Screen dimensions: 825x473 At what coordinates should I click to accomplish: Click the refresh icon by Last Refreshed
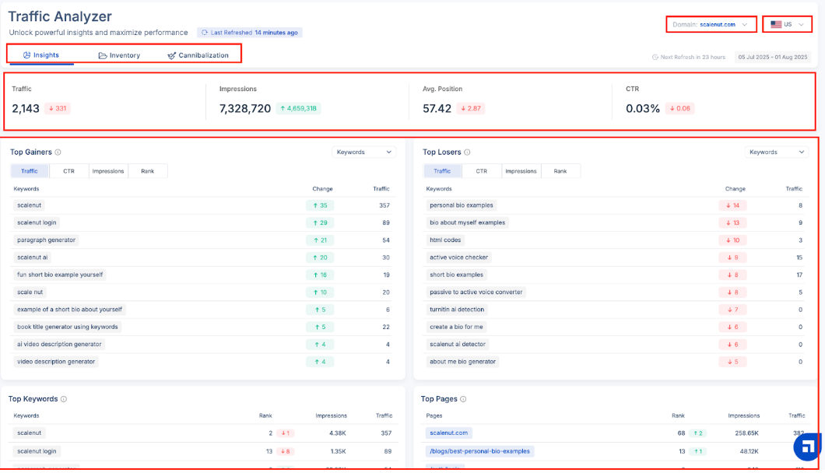coord(205,33)
